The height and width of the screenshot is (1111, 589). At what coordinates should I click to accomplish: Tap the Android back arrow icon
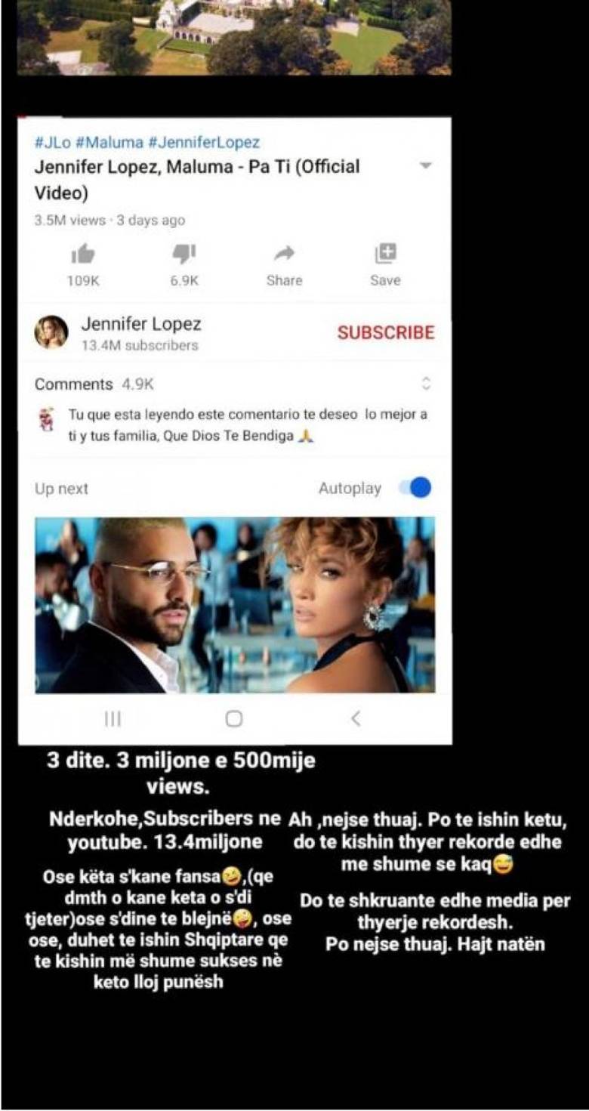[356, 719]
